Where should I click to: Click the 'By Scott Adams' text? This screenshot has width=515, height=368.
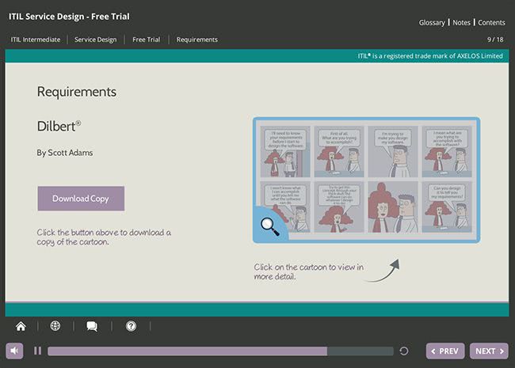coord(65,153)
